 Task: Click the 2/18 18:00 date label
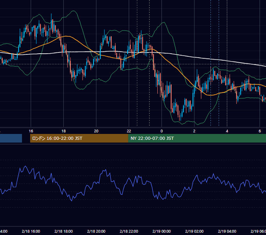click(64, 231)
